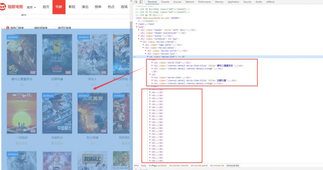Screen dimensions: 323x170
Task: Open the Audits tab
Action: tap(259, 2)
